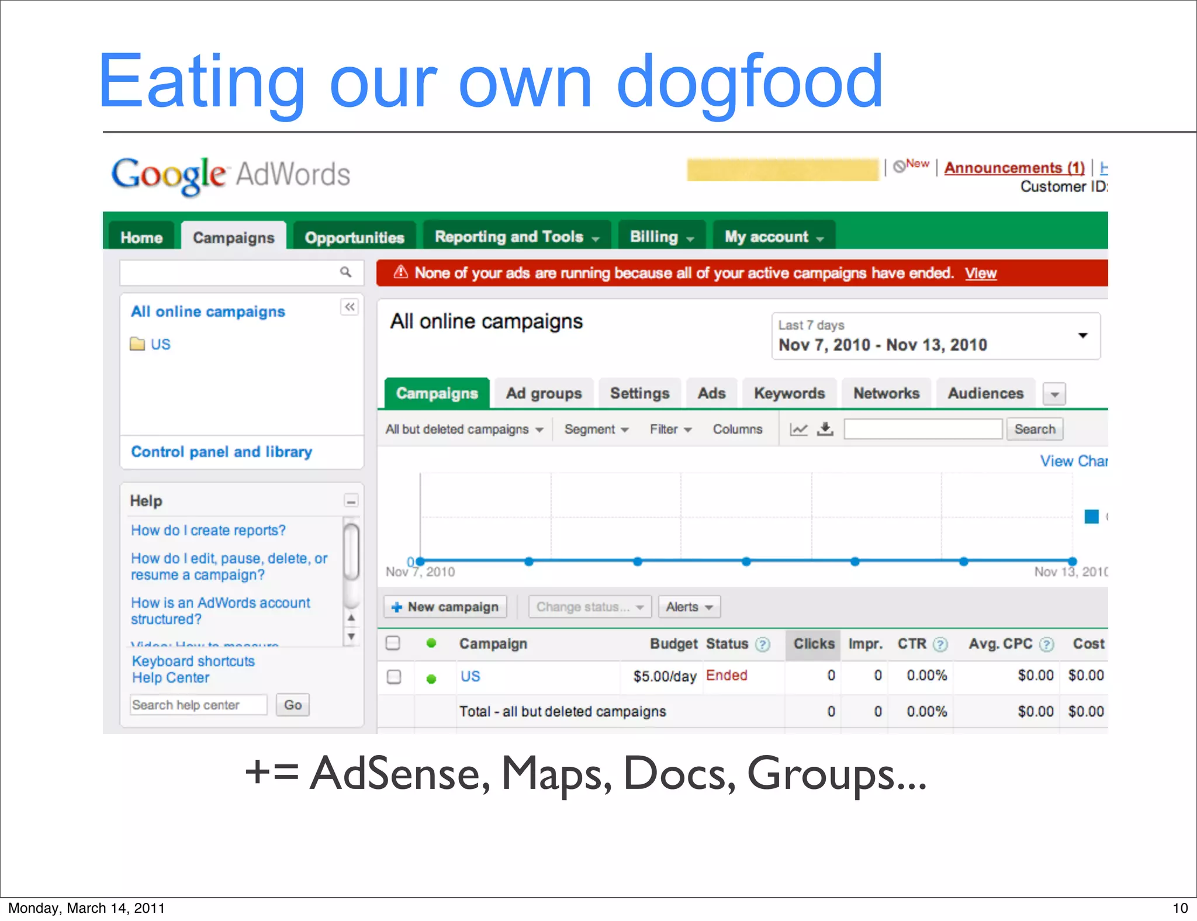Check the select-all campaigns checkbox

(393, 643)
